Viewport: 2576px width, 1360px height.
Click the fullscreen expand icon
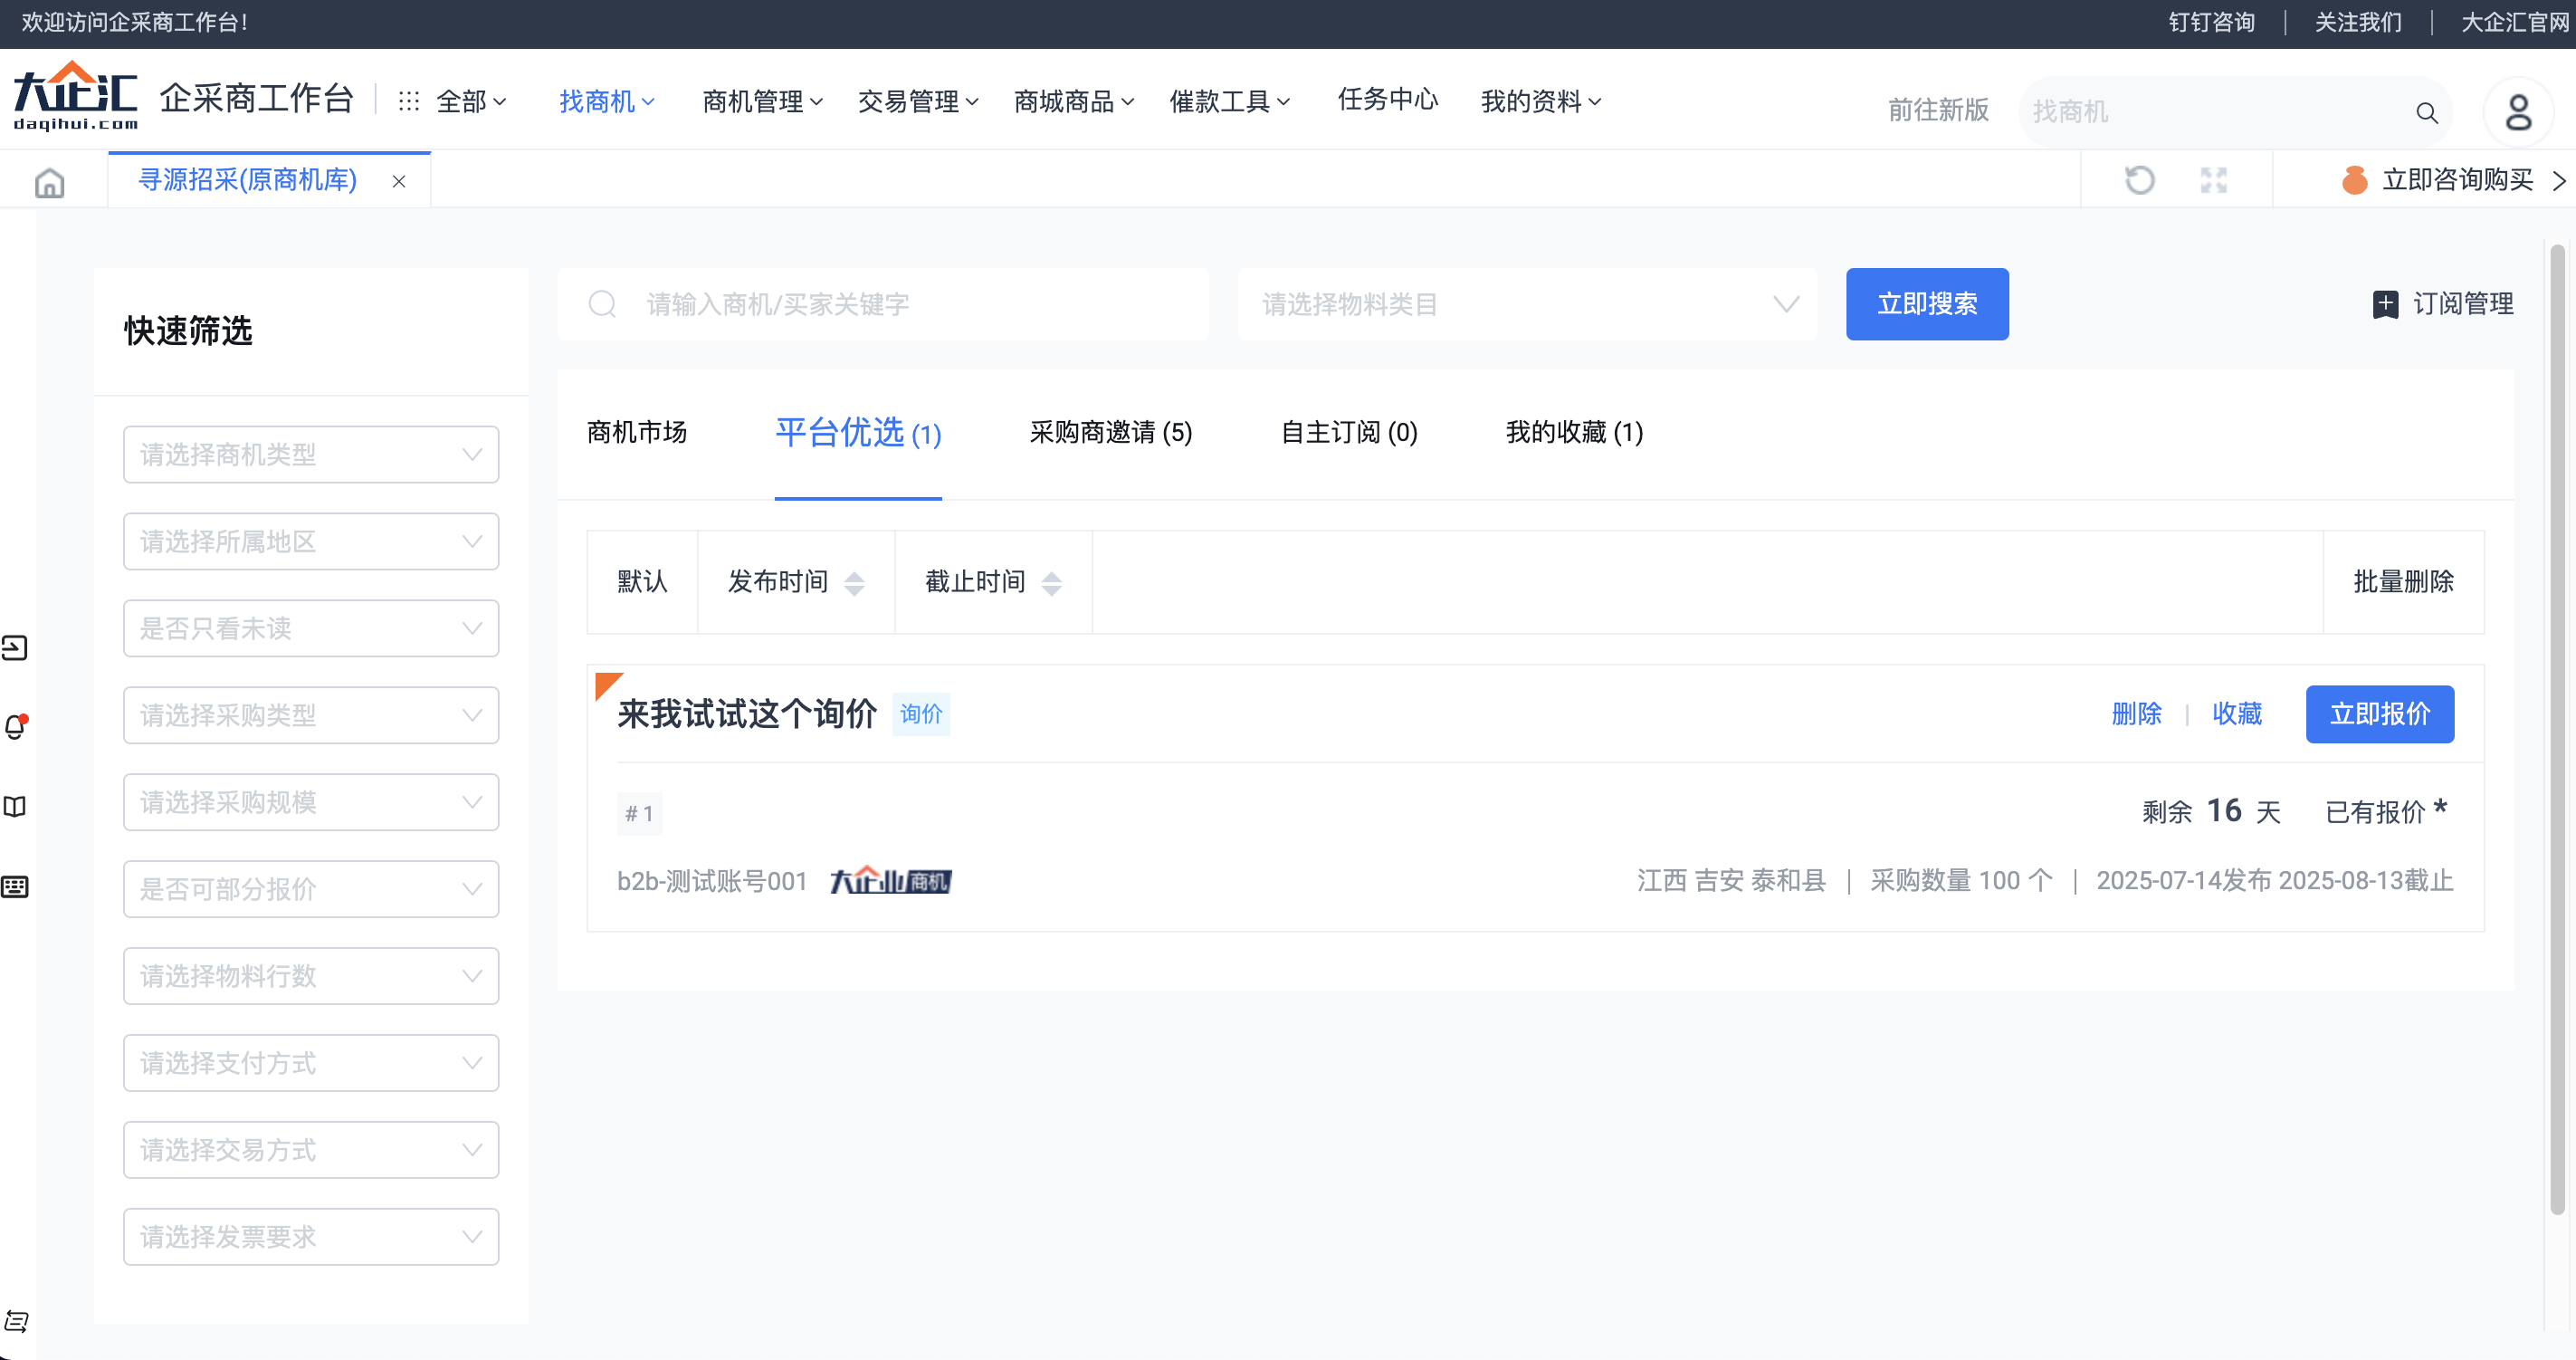(x=2213, y=180)
